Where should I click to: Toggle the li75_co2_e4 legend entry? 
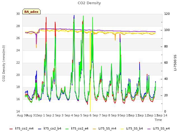click(77, 129)
